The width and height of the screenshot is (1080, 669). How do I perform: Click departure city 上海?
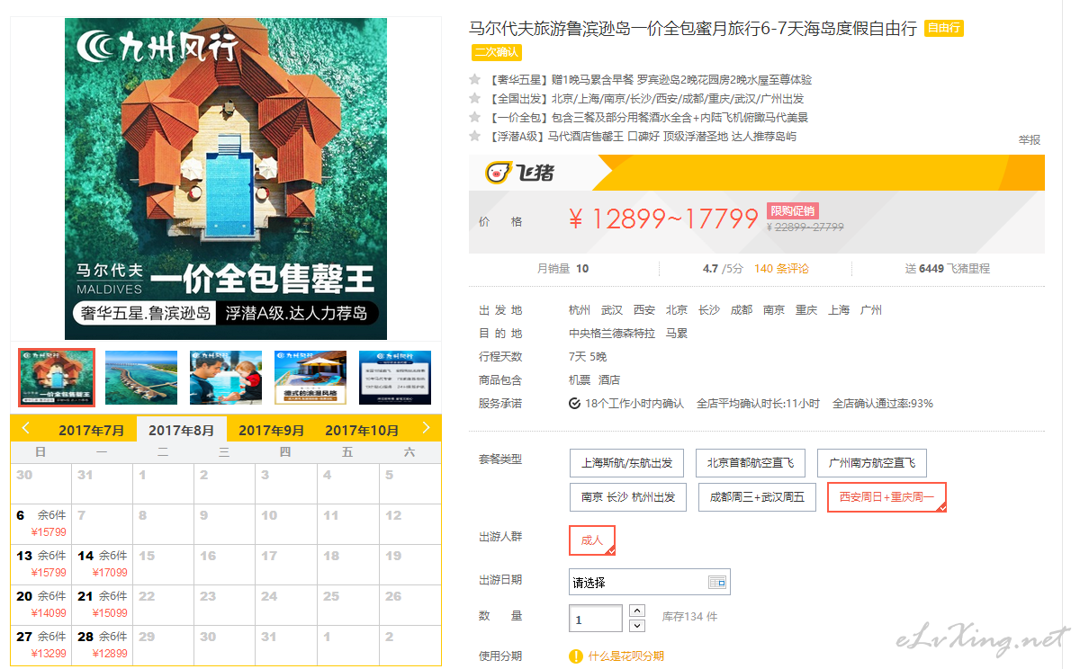pyautogui.click(x=839, y=310)
